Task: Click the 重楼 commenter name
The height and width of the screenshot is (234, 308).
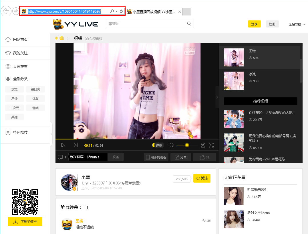Action: click(79, 221)
